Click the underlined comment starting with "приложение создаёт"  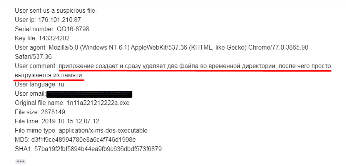coord(195,66)
